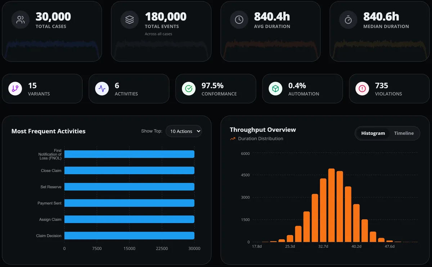Click the layers icon on Total Events card
This screenshot has height=267, width=432.
coord(130,20)
